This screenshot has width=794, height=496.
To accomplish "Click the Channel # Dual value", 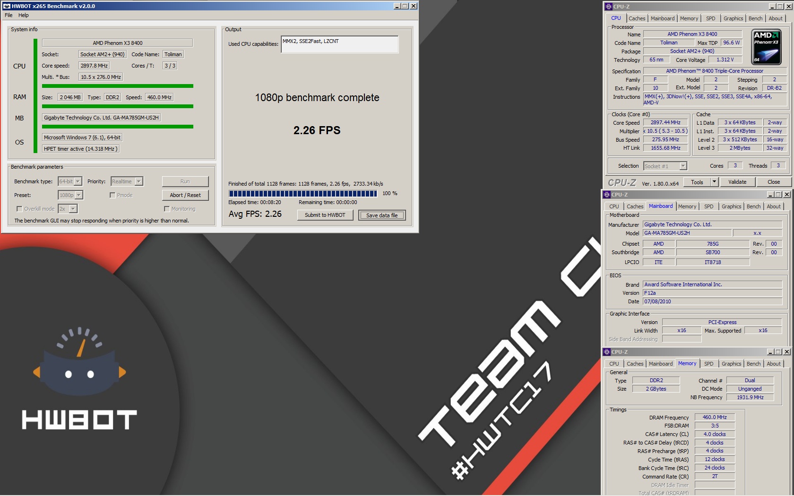I will coord(750,380).
